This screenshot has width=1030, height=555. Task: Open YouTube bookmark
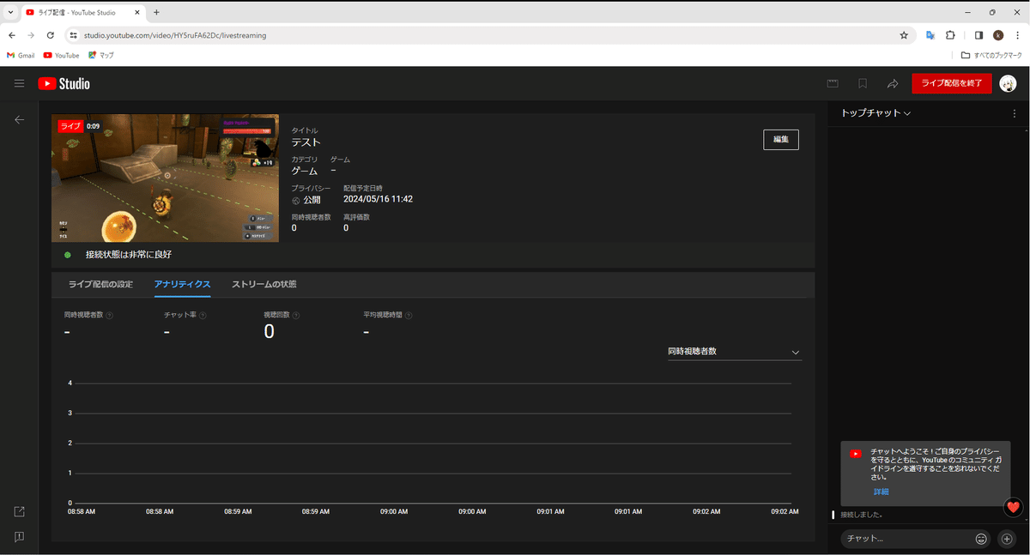point(61,55)
